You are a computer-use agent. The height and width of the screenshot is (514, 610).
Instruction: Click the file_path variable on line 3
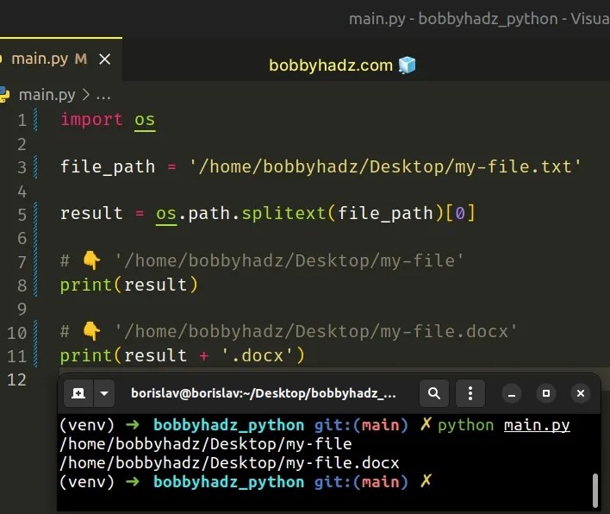108,166
